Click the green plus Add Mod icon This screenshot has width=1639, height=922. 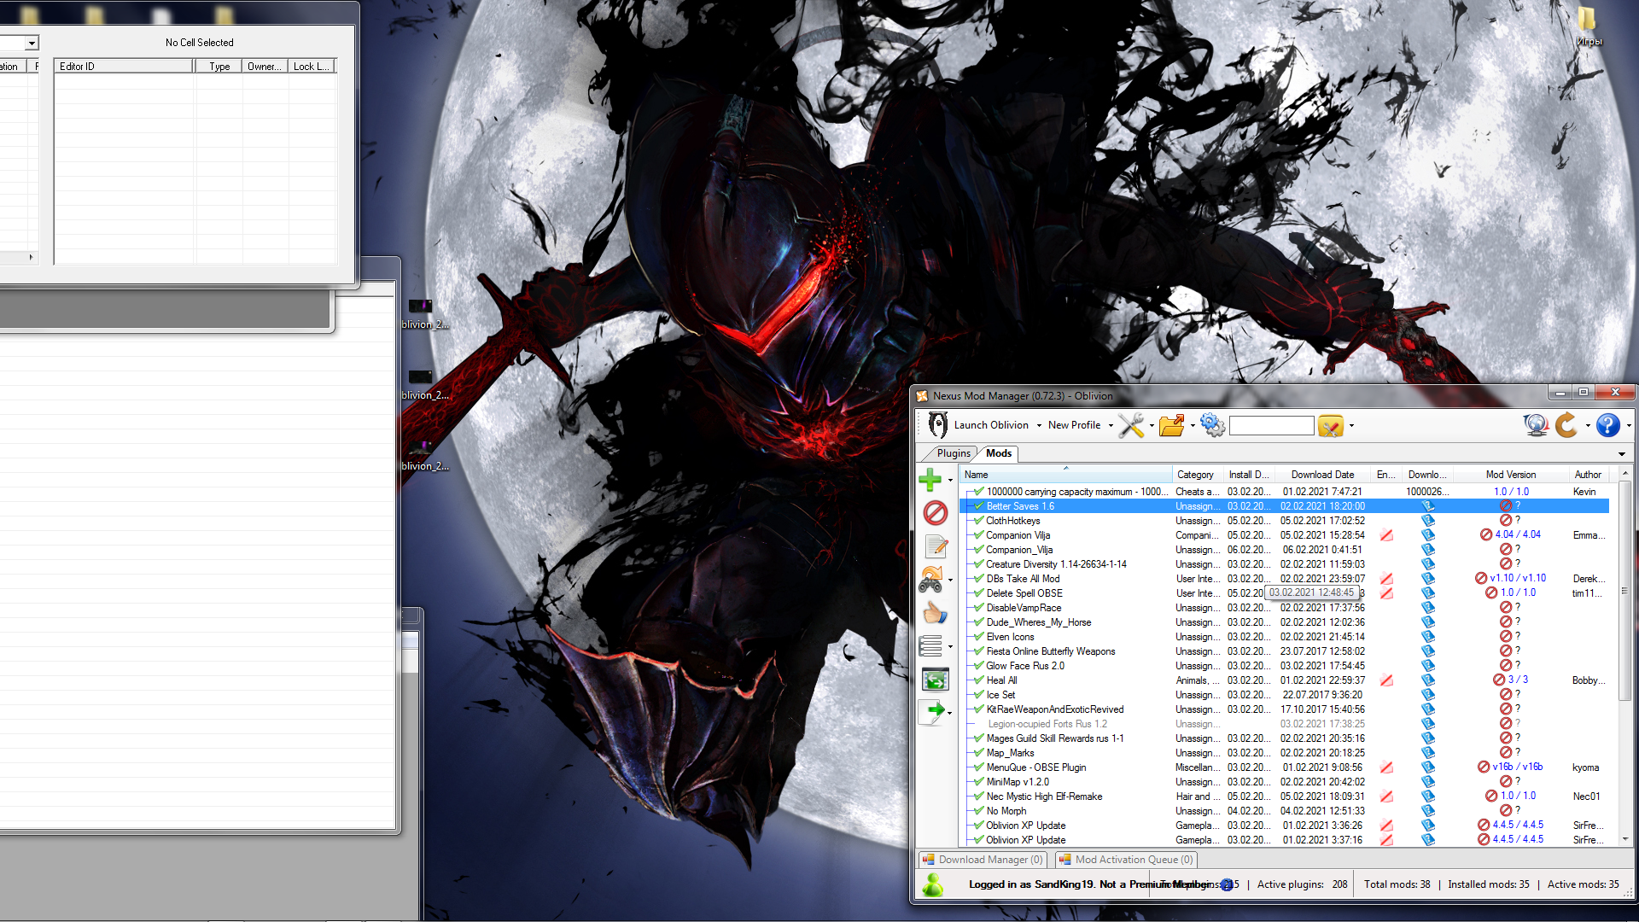pos(930,480)
